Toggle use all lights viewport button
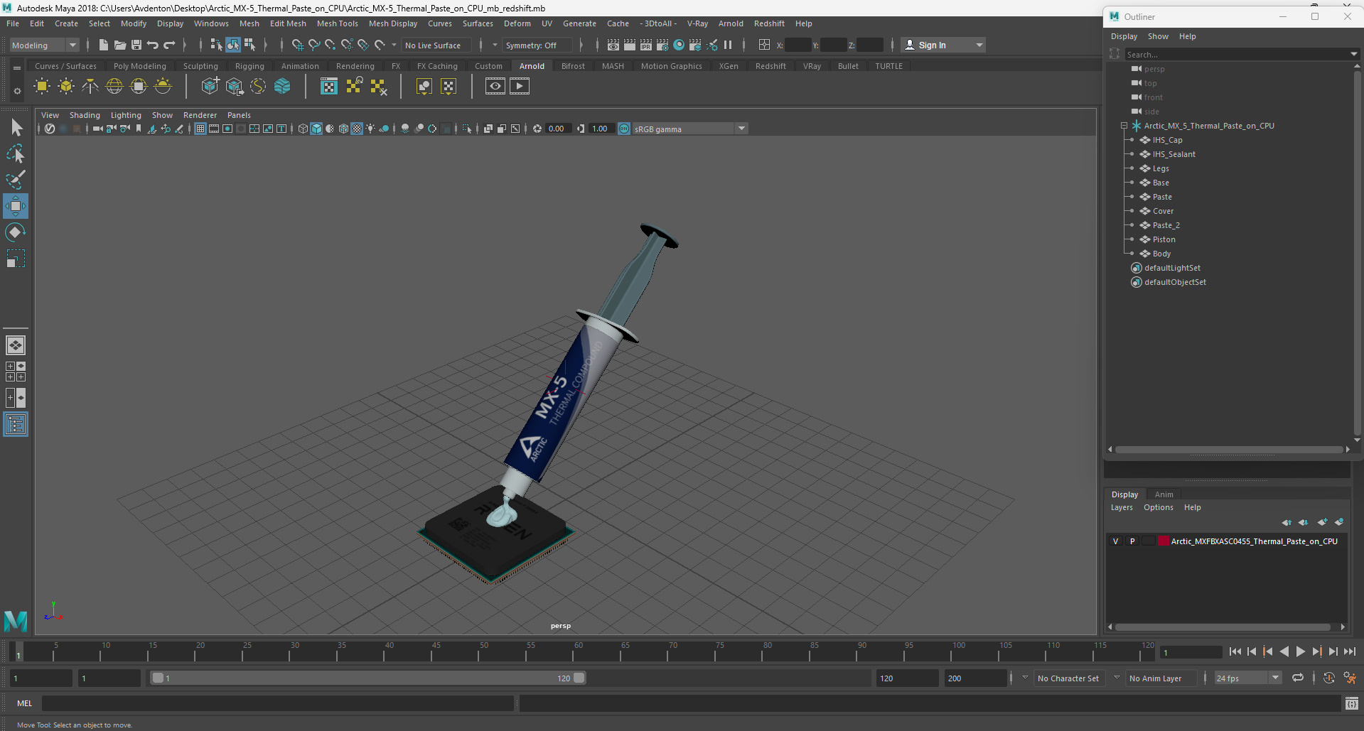Viewport: 1364px width, 731px height. [370, 129]
